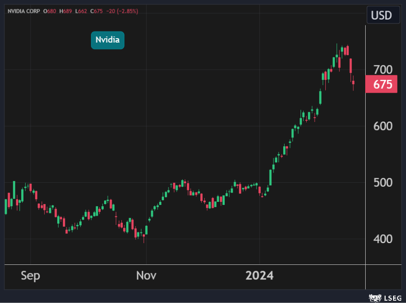
Task: Click the last red candlestick at far right
Action: pos(353,83)
